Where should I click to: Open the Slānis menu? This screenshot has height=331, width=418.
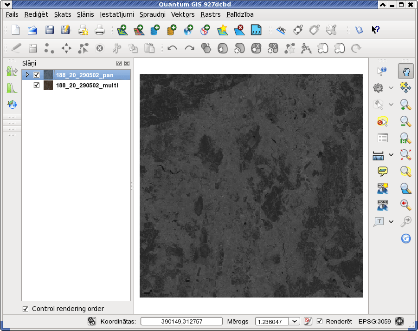(x=85, y=14)
